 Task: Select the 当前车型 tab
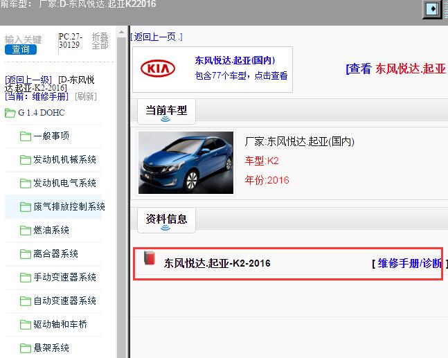click(x=166, y=111)
